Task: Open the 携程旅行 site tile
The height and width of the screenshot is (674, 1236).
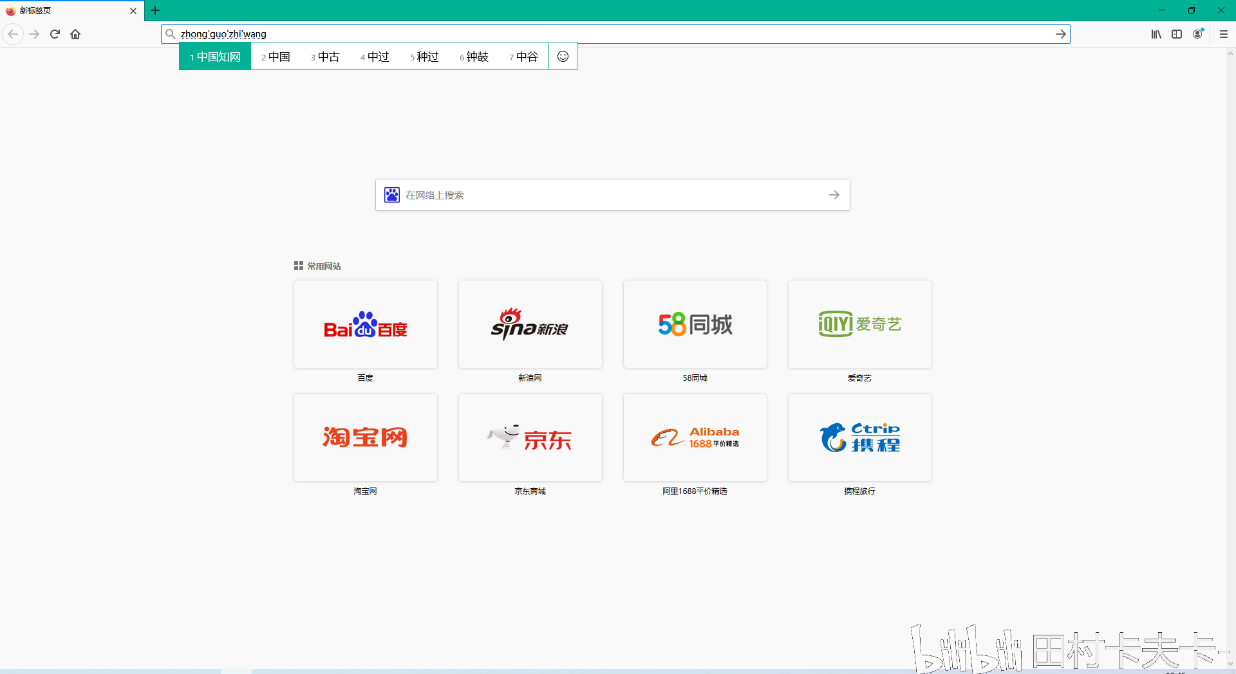Action: (860, 437)
